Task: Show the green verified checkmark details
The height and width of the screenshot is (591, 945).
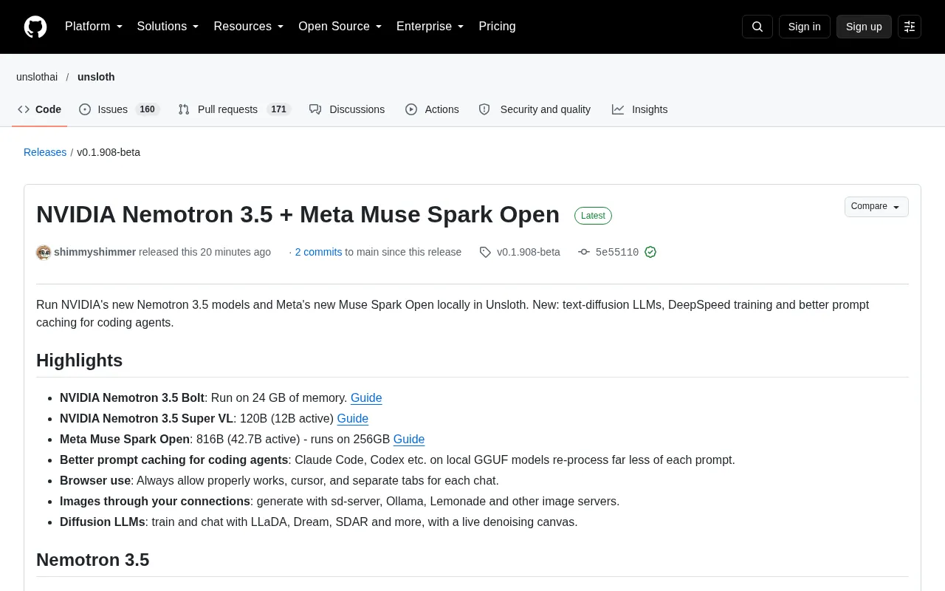Action: tap(650, 253)
